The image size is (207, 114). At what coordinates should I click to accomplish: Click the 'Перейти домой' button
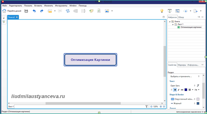click(12, 11)
